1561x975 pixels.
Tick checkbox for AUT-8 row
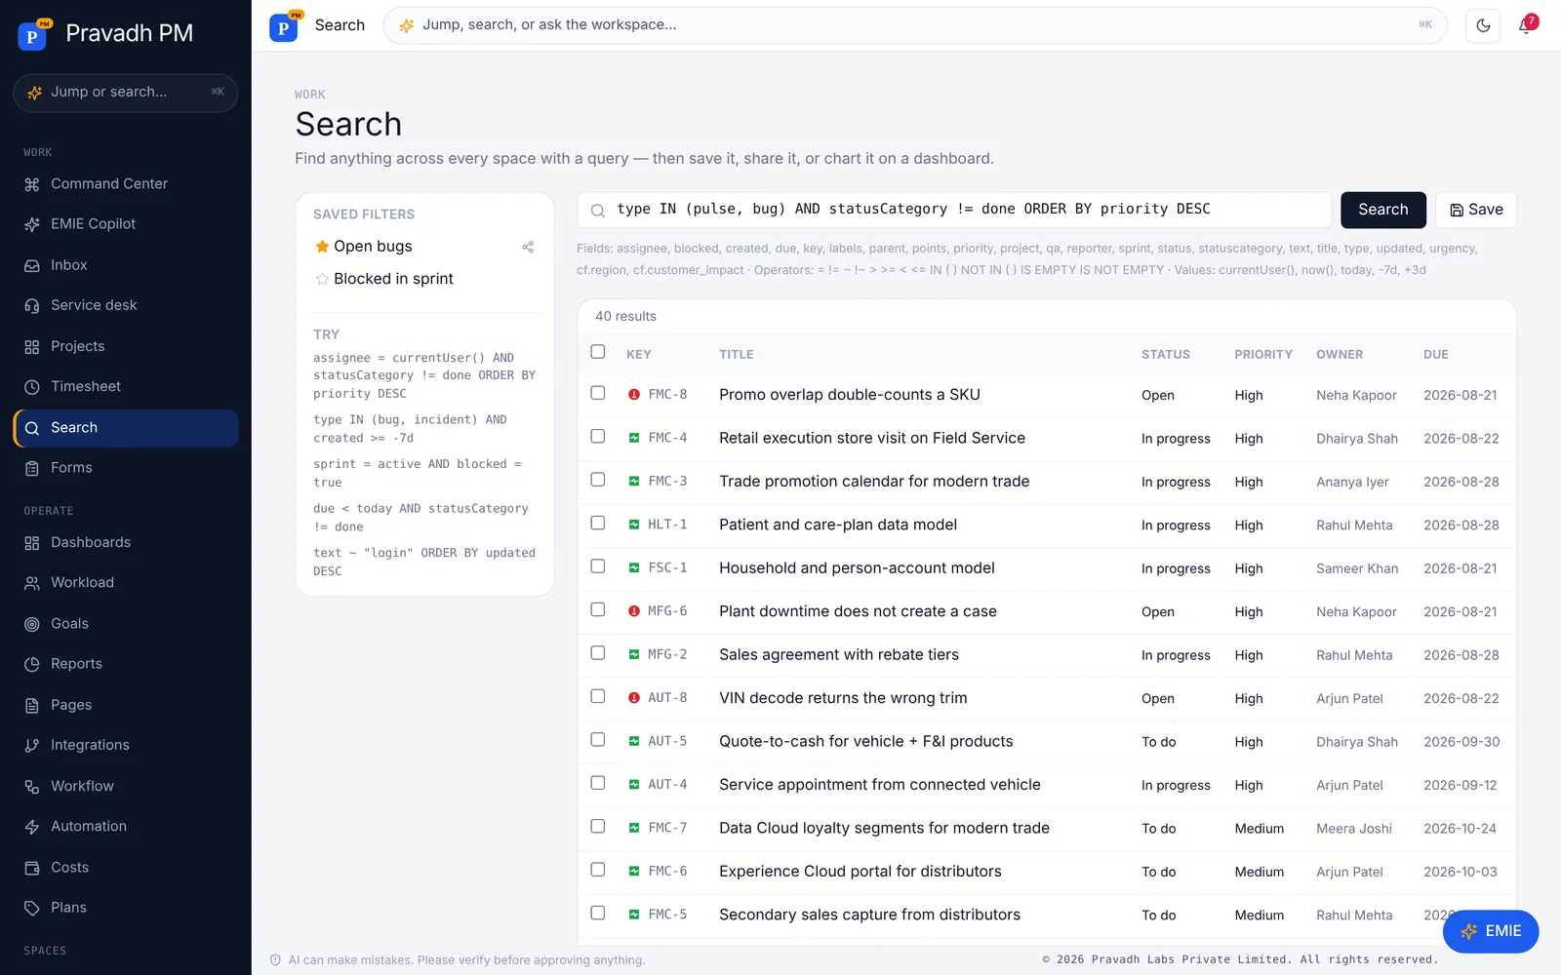pos(598,696)
